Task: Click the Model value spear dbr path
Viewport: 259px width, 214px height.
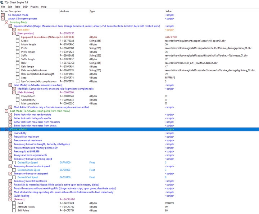Action: pos(195,41)
